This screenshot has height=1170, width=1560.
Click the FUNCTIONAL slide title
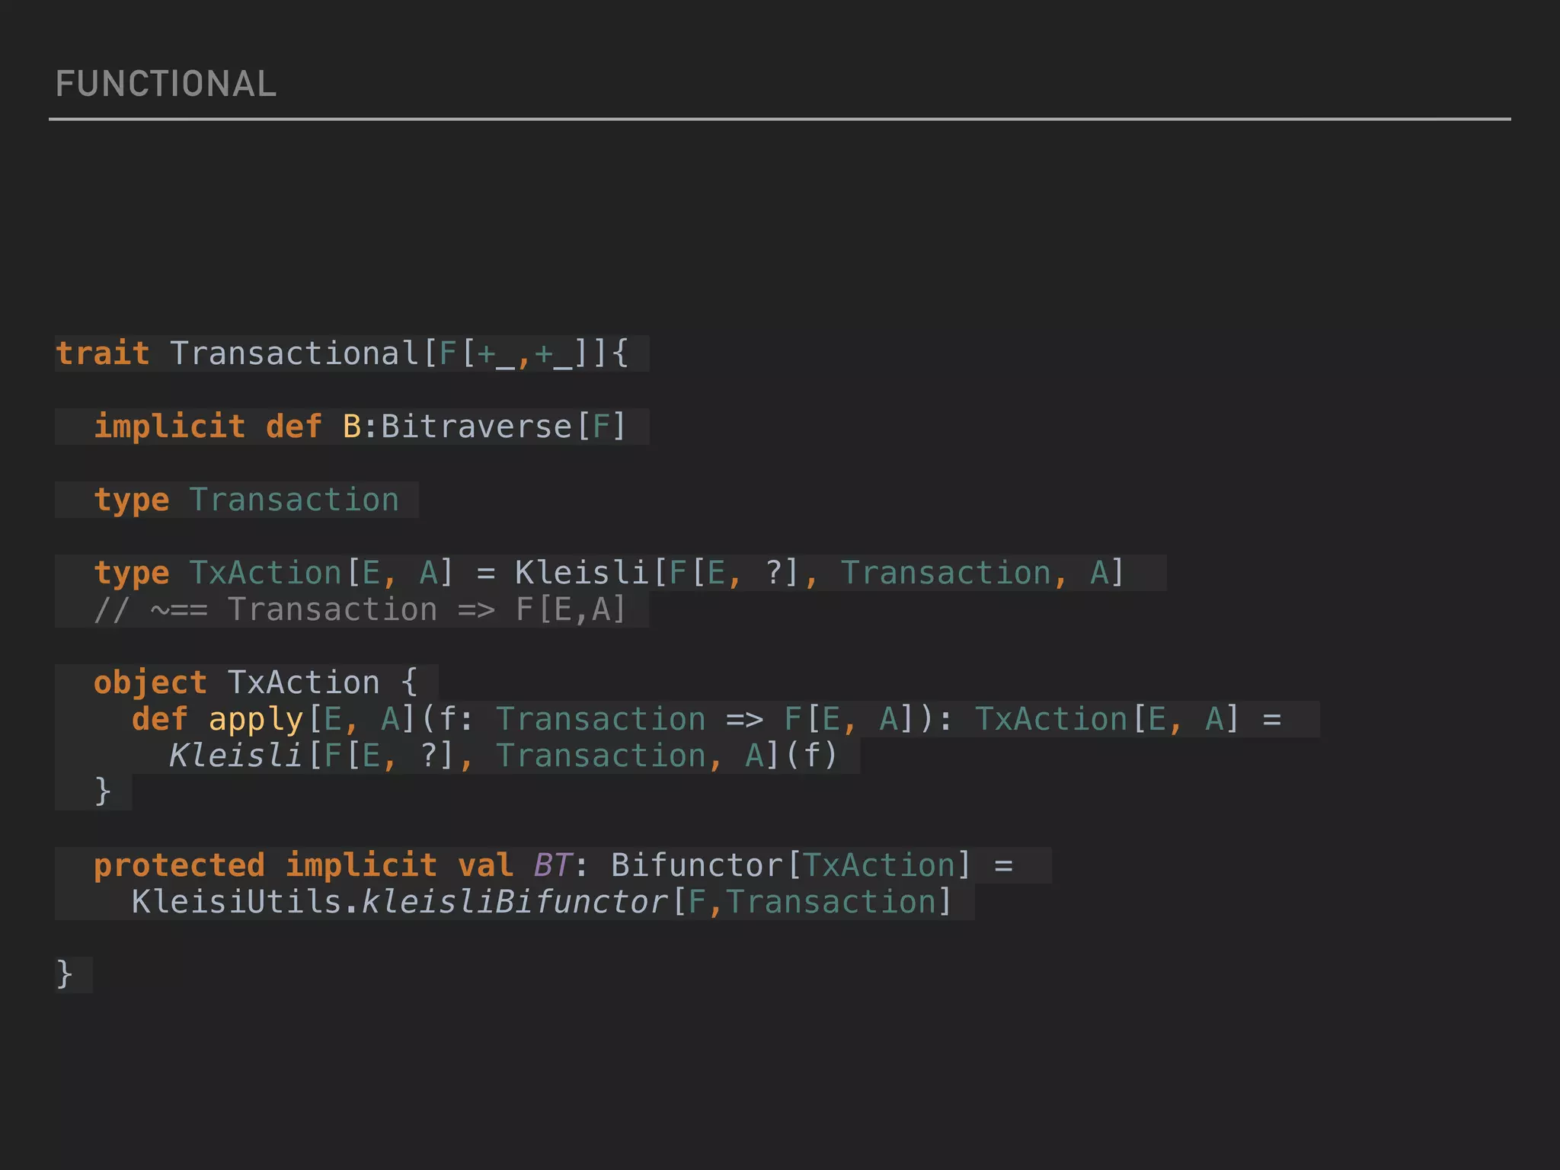point(165,84)
